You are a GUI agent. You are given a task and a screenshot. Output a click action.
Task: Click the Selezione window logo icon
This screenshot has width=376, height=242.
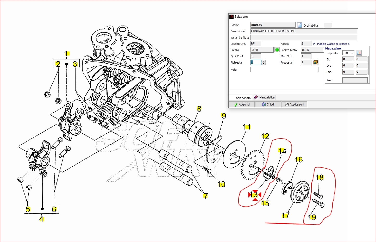pyautogui.click(x=231, y=17)
